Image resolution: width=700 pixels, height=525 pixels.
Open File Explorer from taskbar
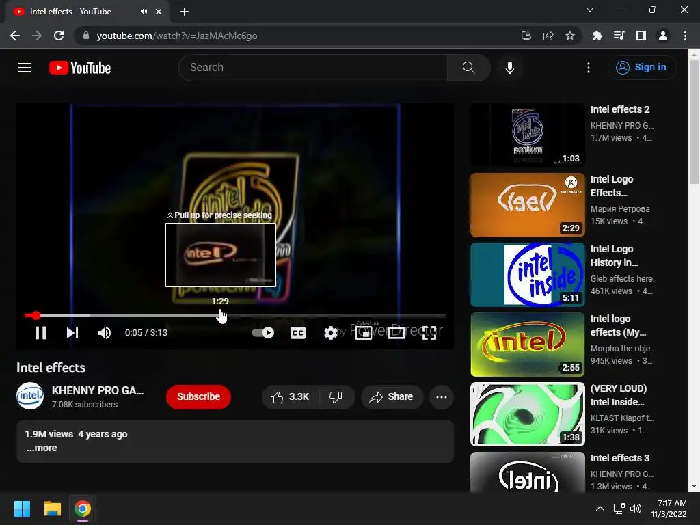pyautogui.click(x=52, y=509)
